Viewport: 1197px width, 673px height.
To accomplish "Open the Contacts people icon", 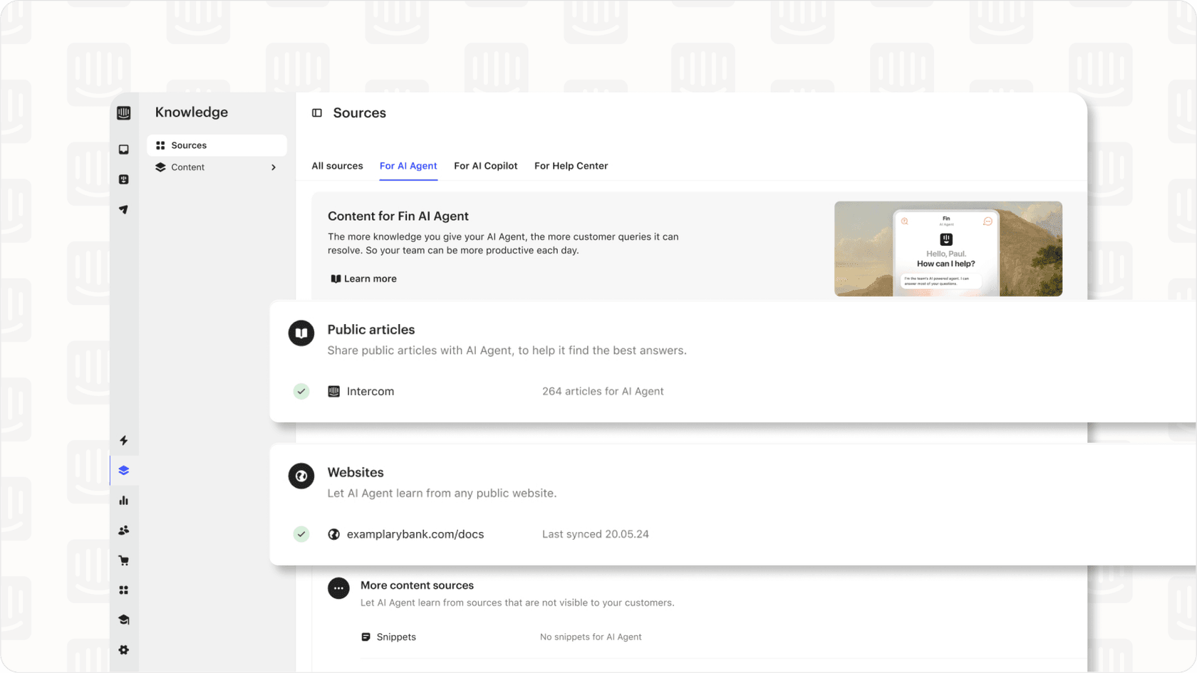I will pyautogui.click(x=124, y=530).
